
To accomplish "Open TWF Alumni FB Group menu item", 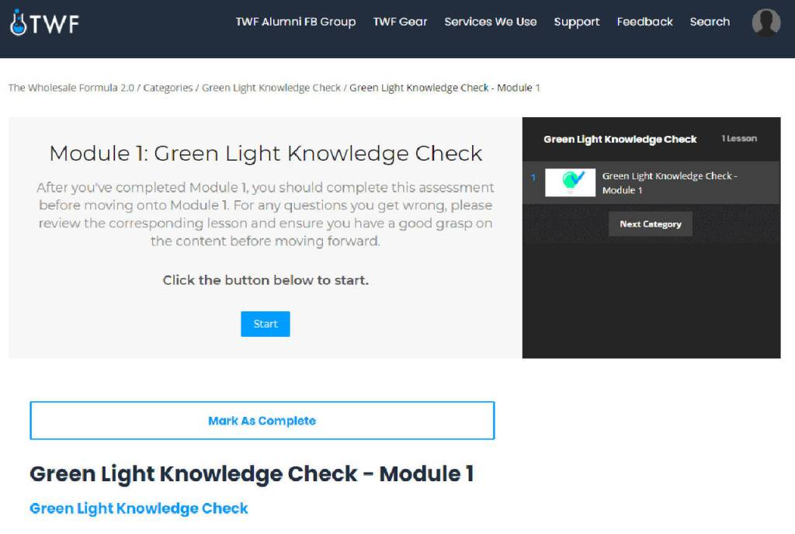I will click(x=295, y=22).
